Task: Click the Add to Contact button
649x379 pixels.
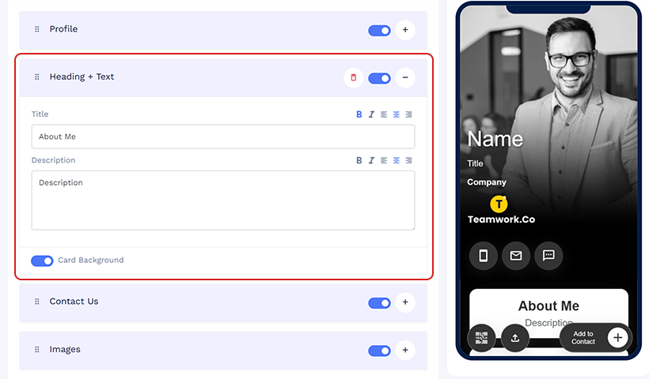Action: pyautogui.click(x=596, y=338)
